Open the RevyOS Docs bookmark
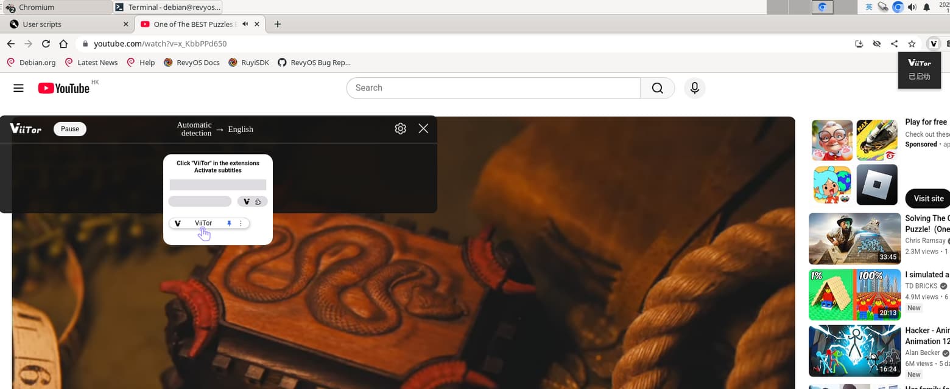 tap(192, 63)
